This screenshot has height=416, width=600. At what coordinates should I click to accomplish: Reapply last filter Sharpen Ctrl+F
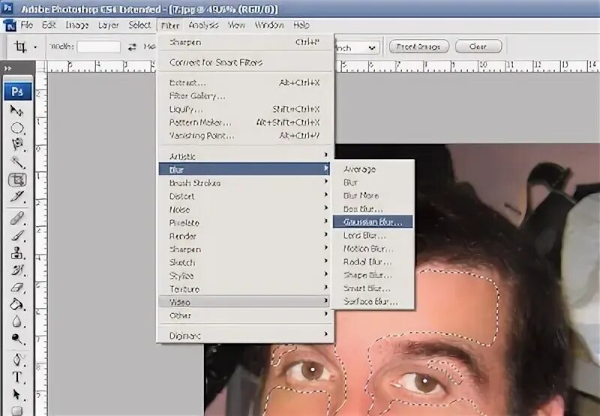tap(244, 42)
